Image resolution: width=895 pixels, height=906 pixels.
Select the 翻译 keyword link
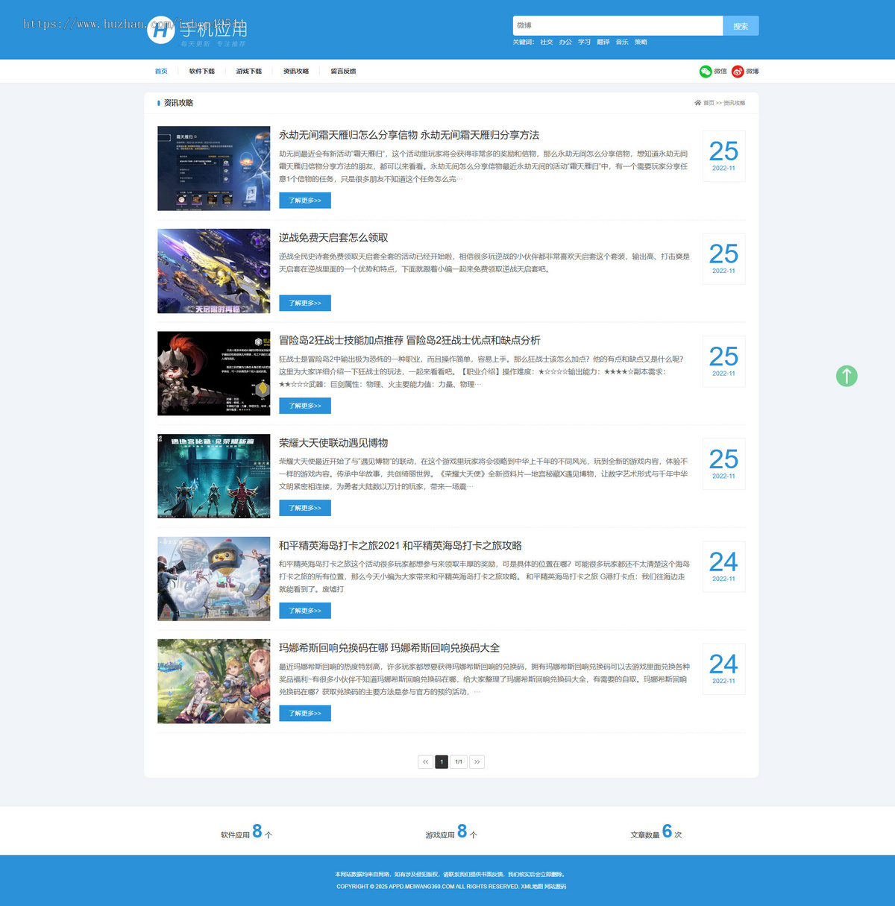click(603, 43)
